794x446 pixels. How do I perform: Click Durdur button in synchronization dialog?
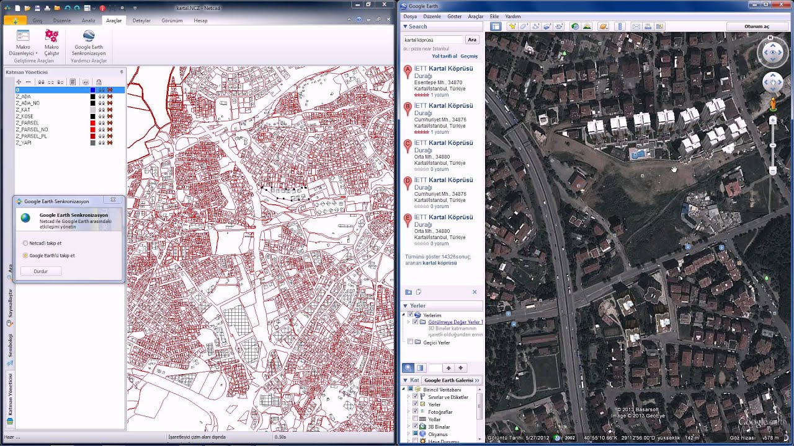(40, 271)
